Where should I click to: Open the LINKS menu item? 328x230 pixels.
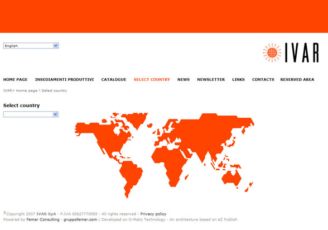(x=239, y=79)
